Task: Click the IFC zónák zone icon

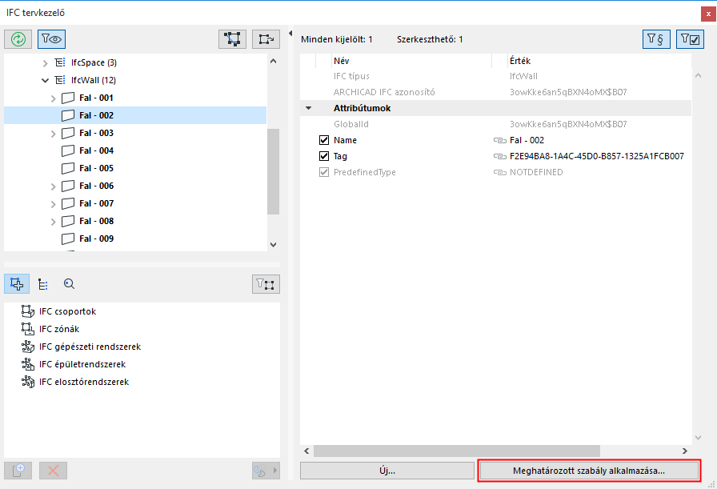Action: point(28,329)
